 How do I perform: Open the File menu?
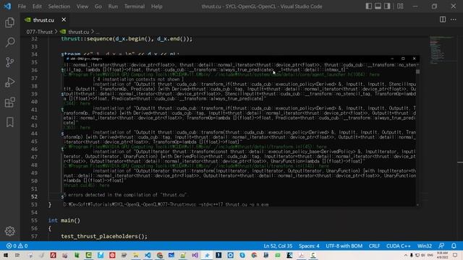click(x=22, y=6)
